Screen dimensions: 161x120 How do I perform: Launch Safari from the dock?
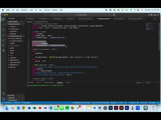pos(18,108)
